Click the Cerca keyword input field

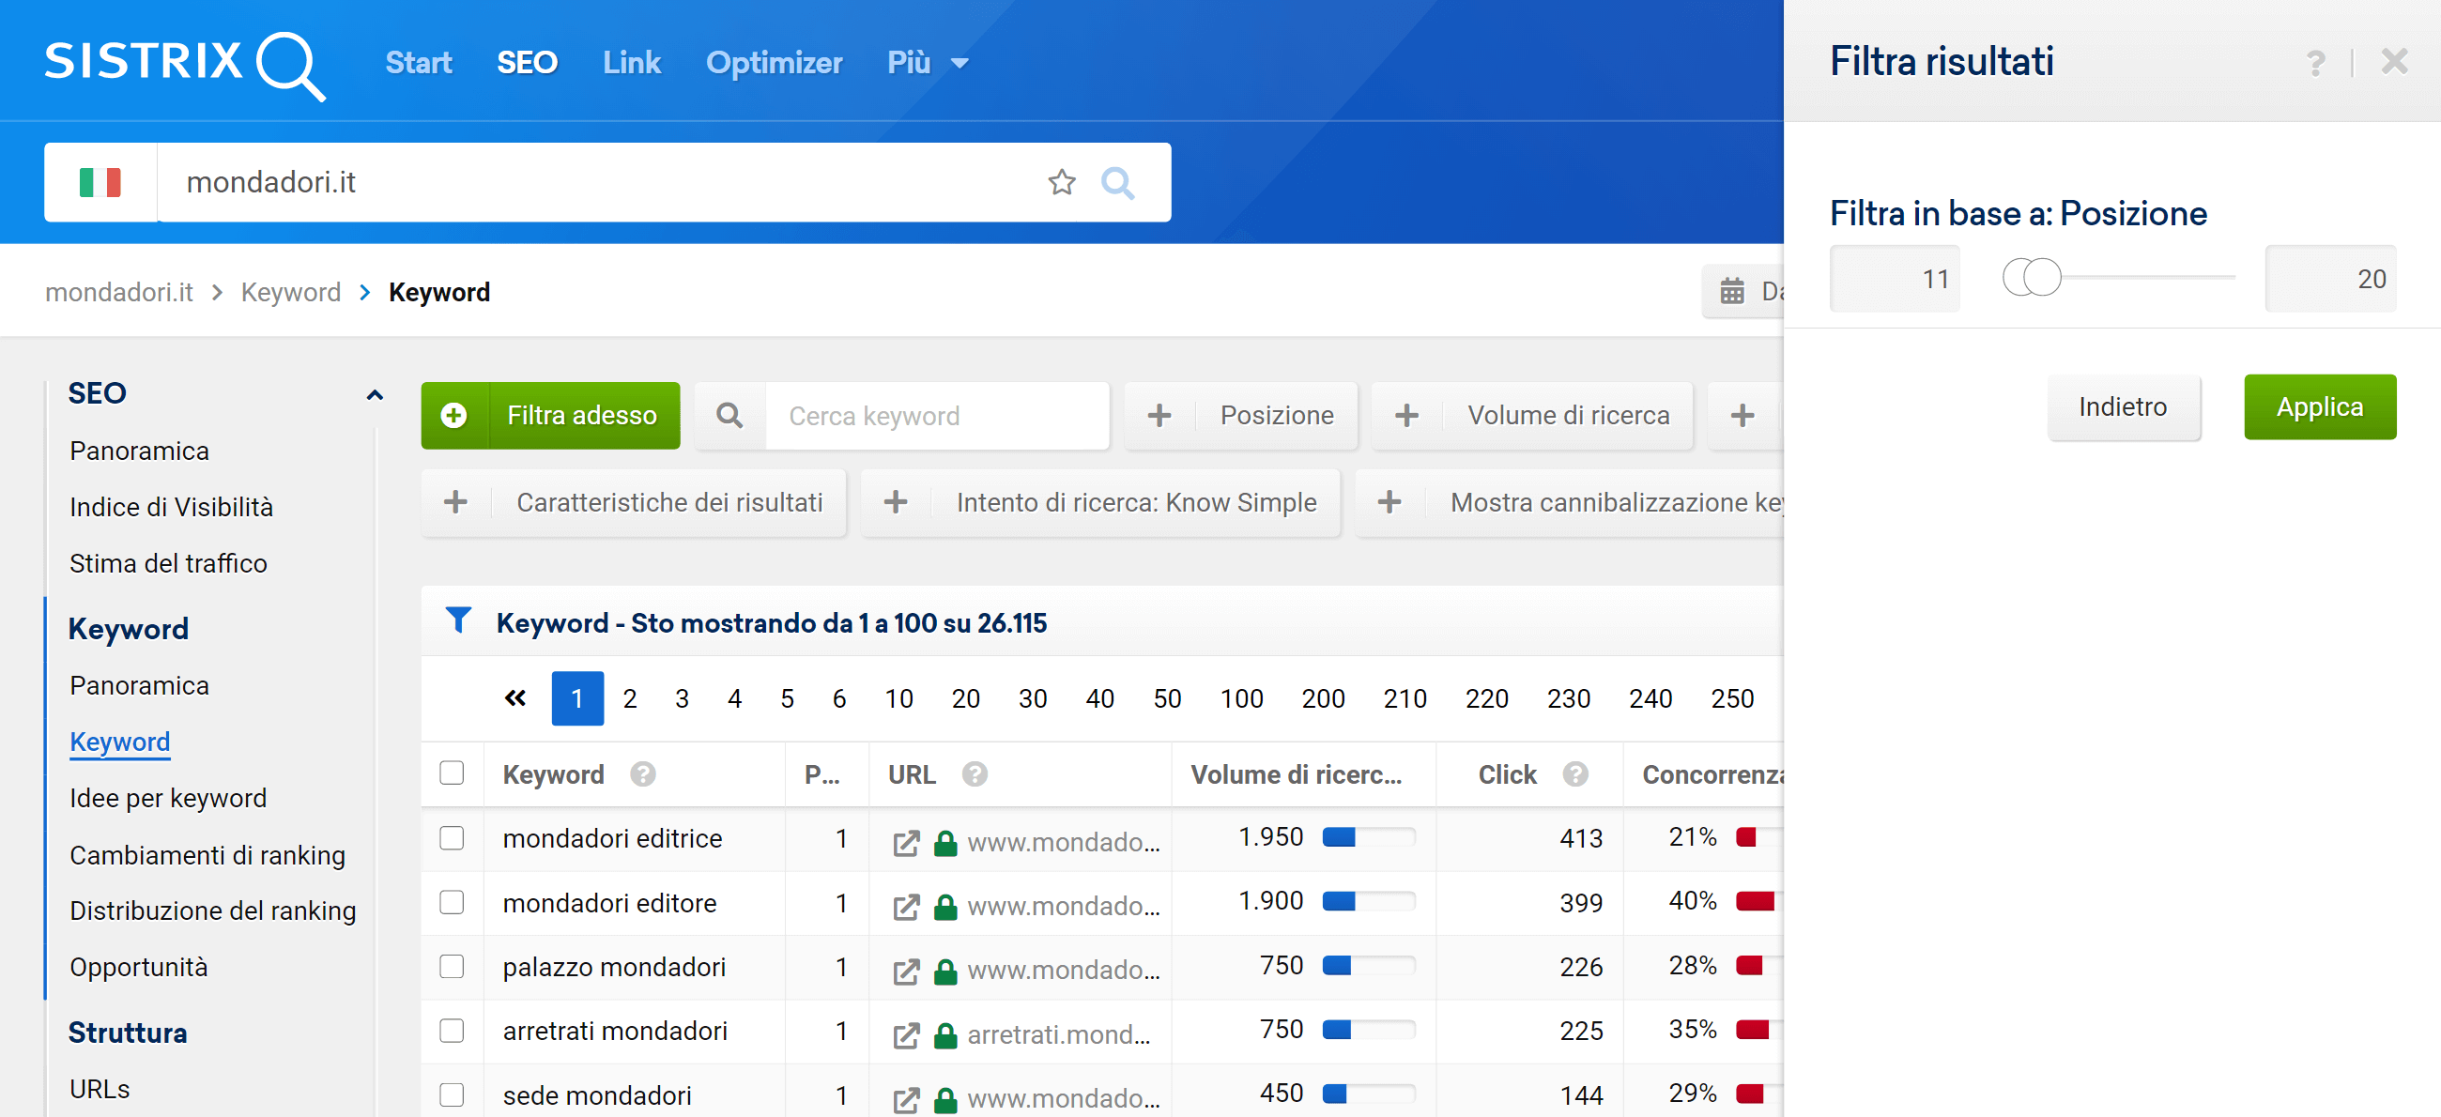click(x=936, y=415)
